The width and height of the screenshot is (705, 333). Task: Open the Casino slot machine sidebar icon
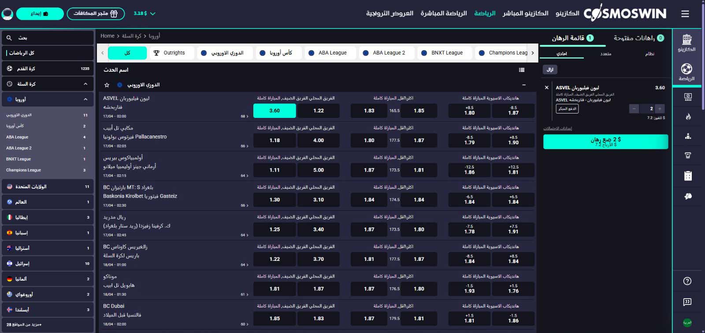(687, 43)
